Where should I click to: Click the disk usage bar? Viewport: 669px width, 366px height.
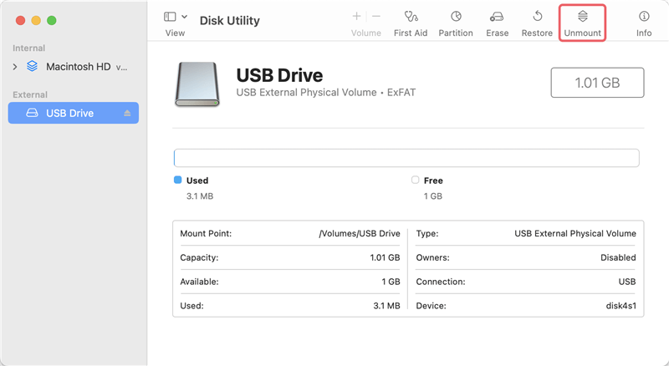406,158
